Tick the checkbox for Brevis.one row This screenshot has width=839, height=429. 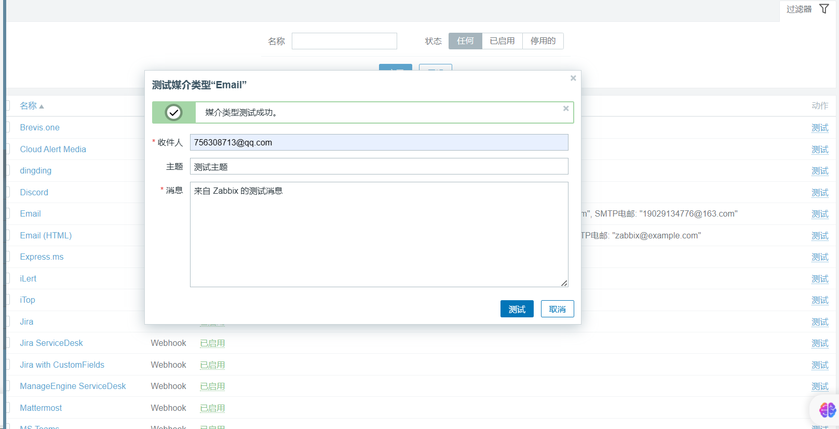point(8,127)
